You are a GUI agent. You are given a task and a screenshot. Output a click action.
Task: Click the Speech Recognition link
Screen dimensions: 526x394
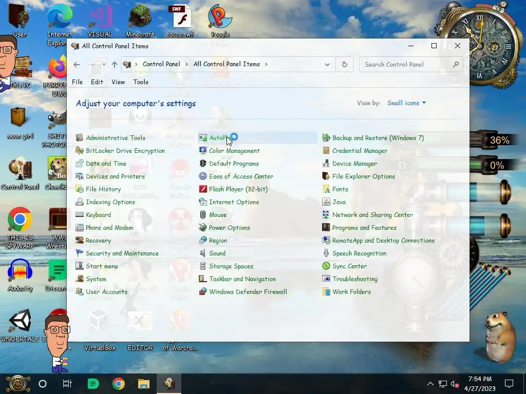point(359,253)
